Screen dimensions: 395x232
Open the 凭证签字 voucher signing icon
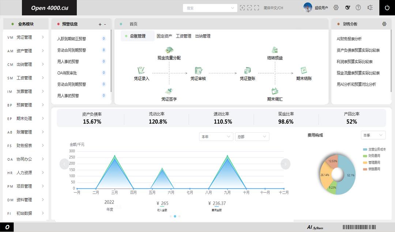click(169, 91)
